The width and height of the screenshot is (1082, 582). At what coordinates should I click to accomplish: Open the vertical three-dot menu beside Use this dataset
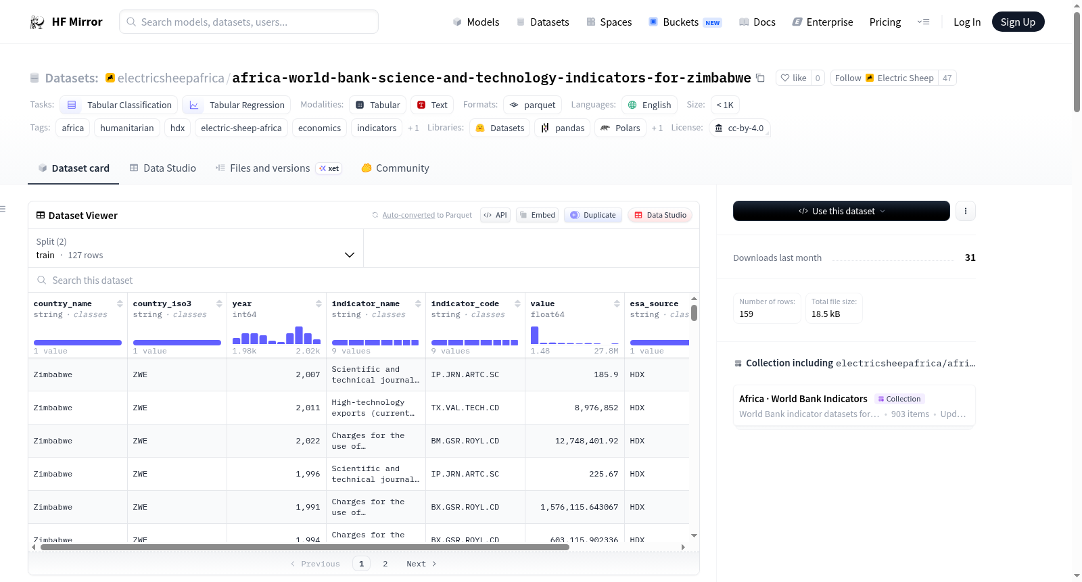965,211
